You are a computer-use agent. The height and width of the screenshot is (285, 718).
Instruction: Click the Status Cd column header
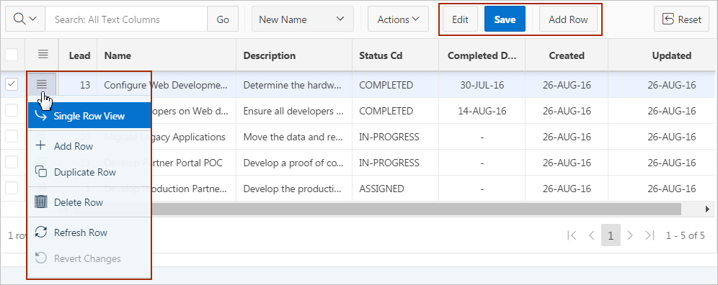(395, 55)
